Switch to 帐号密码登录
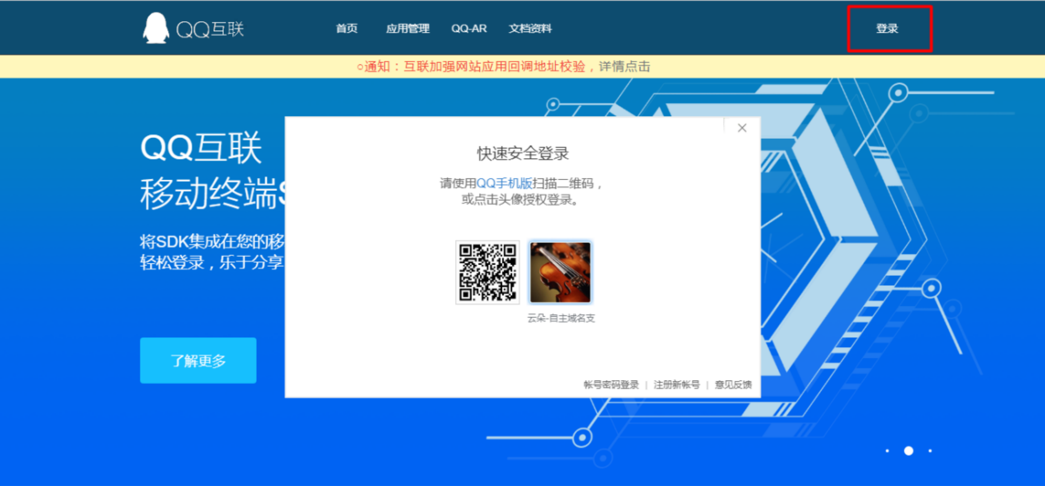This screenshot has width=1045, height=486. 611,385
